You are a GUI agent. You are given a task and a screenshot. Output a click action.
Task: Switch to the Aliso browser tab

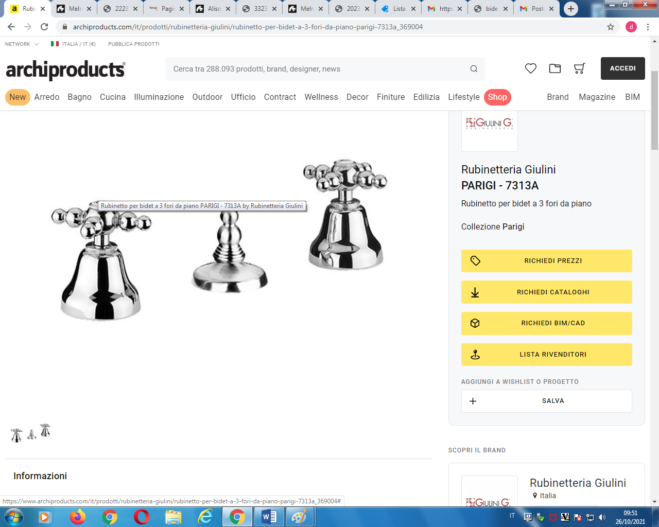tap(214, 9)
